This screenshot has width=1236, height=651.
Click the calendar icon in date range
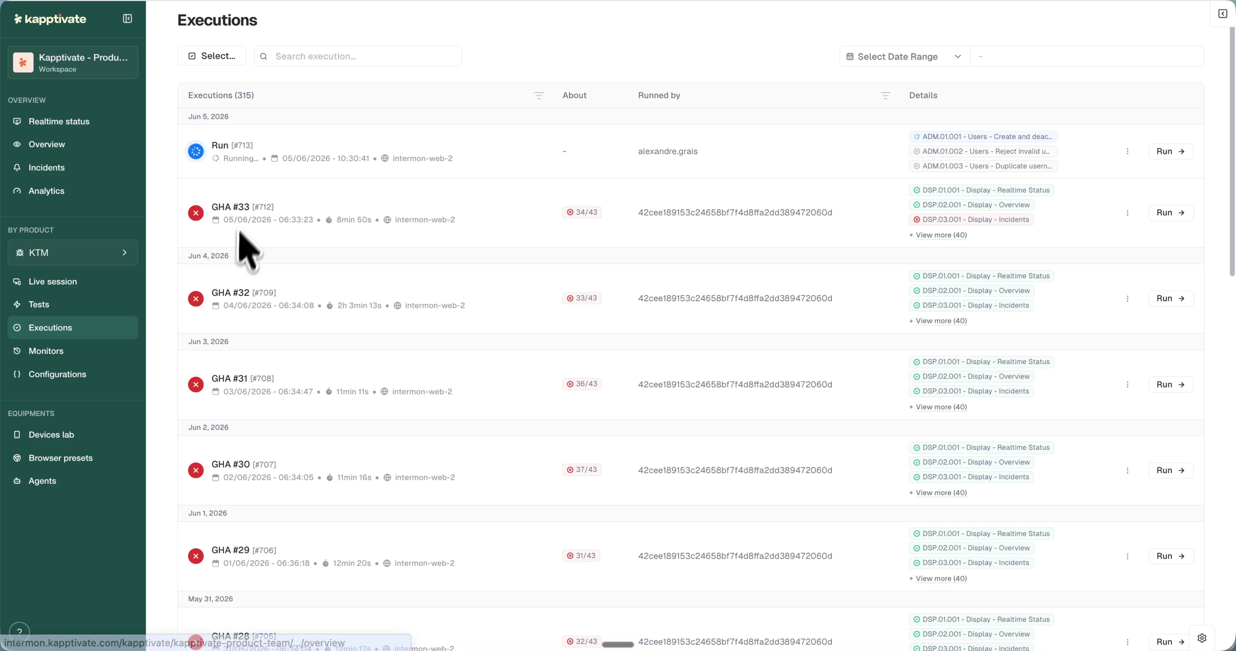[850, 57]
